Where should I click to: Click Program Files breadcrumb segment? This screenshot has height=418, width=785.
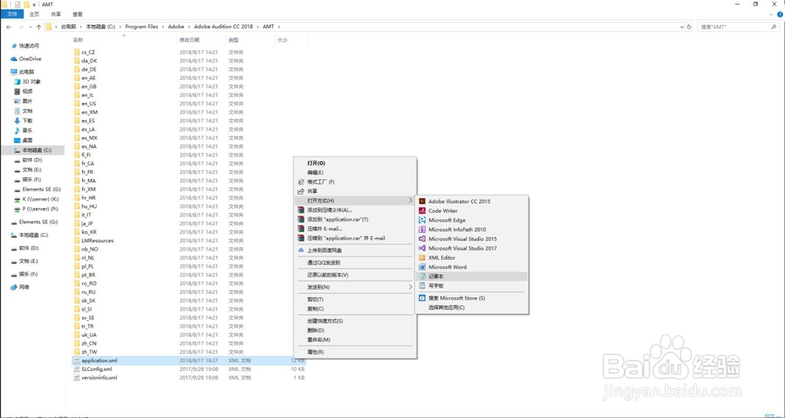(141, 27)
